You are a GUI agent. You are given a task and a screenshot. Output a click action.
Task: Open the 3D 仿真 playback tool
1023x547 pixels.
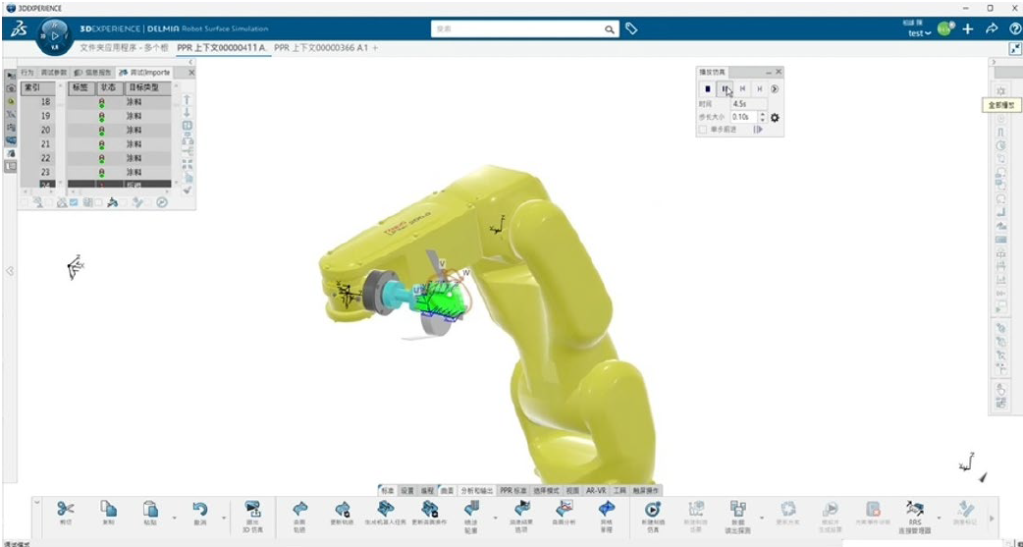coord(252,509)
